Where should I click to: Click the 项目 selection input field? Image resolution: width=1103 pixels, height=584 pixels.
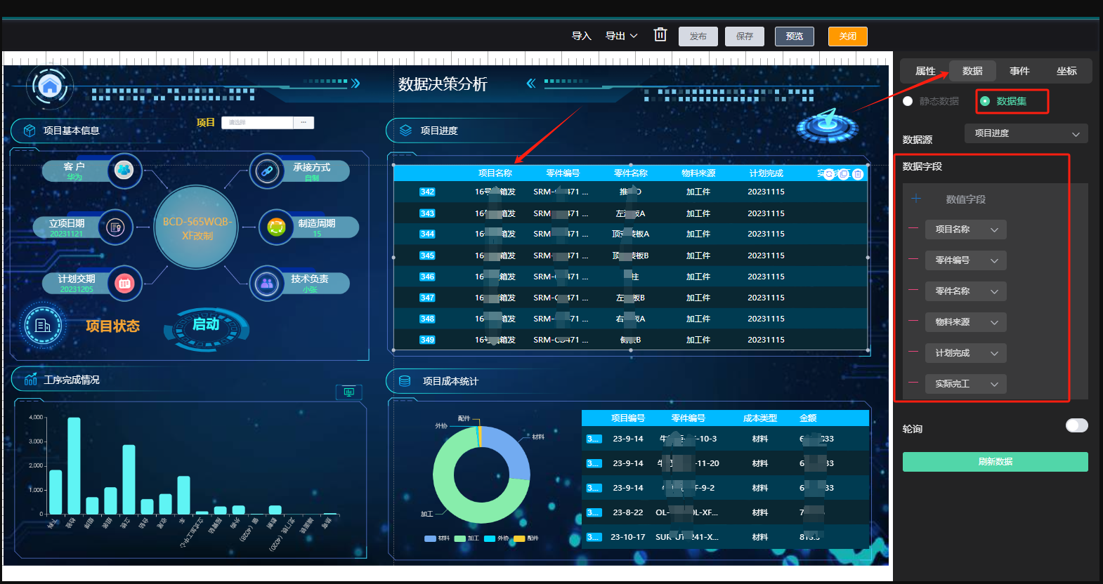tap(257, 122)
